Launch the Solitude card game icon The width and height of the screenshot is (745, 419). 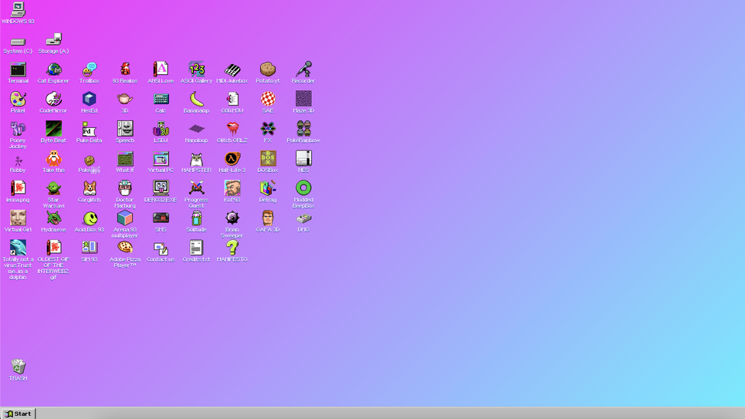[x=196, y=219]
